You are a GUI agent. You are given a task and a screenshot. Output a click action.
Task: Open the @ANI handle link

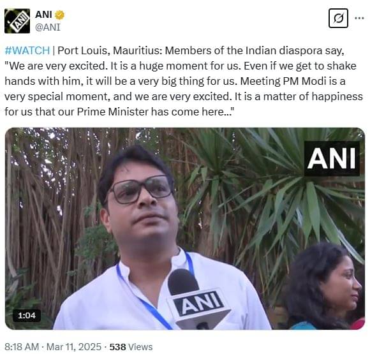coord(48,27)
